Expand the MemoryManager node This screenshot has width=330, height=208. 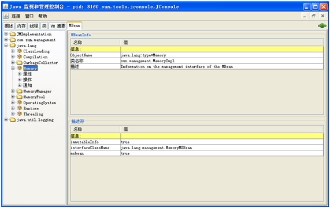pos(13,91)
